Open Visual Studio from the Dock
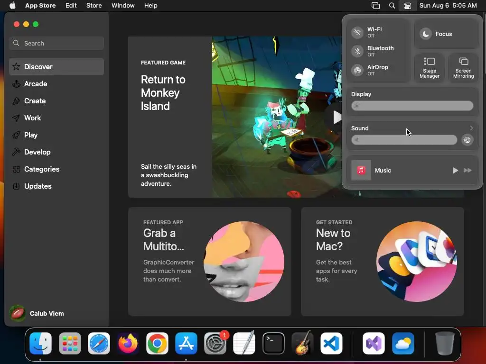The height and width of the screenshot is (364, 486). click(374, 343)
